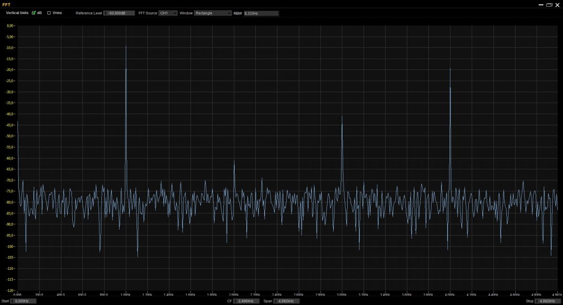
Task: Click the -120 vertical axis label
Action: pos(10,290)
